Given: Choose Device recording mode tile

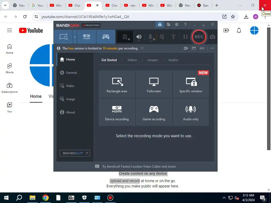Looking at the screenshot, I should 117,112.
